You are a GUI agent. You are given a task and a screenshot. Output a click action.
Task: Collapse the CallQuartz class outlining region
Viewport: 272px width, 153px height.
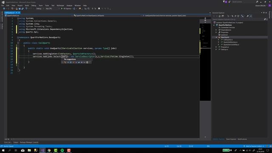(18, 43)
